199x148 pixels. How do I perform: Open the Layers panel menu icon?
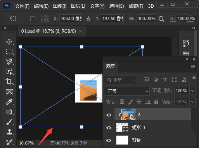point(193,67)
